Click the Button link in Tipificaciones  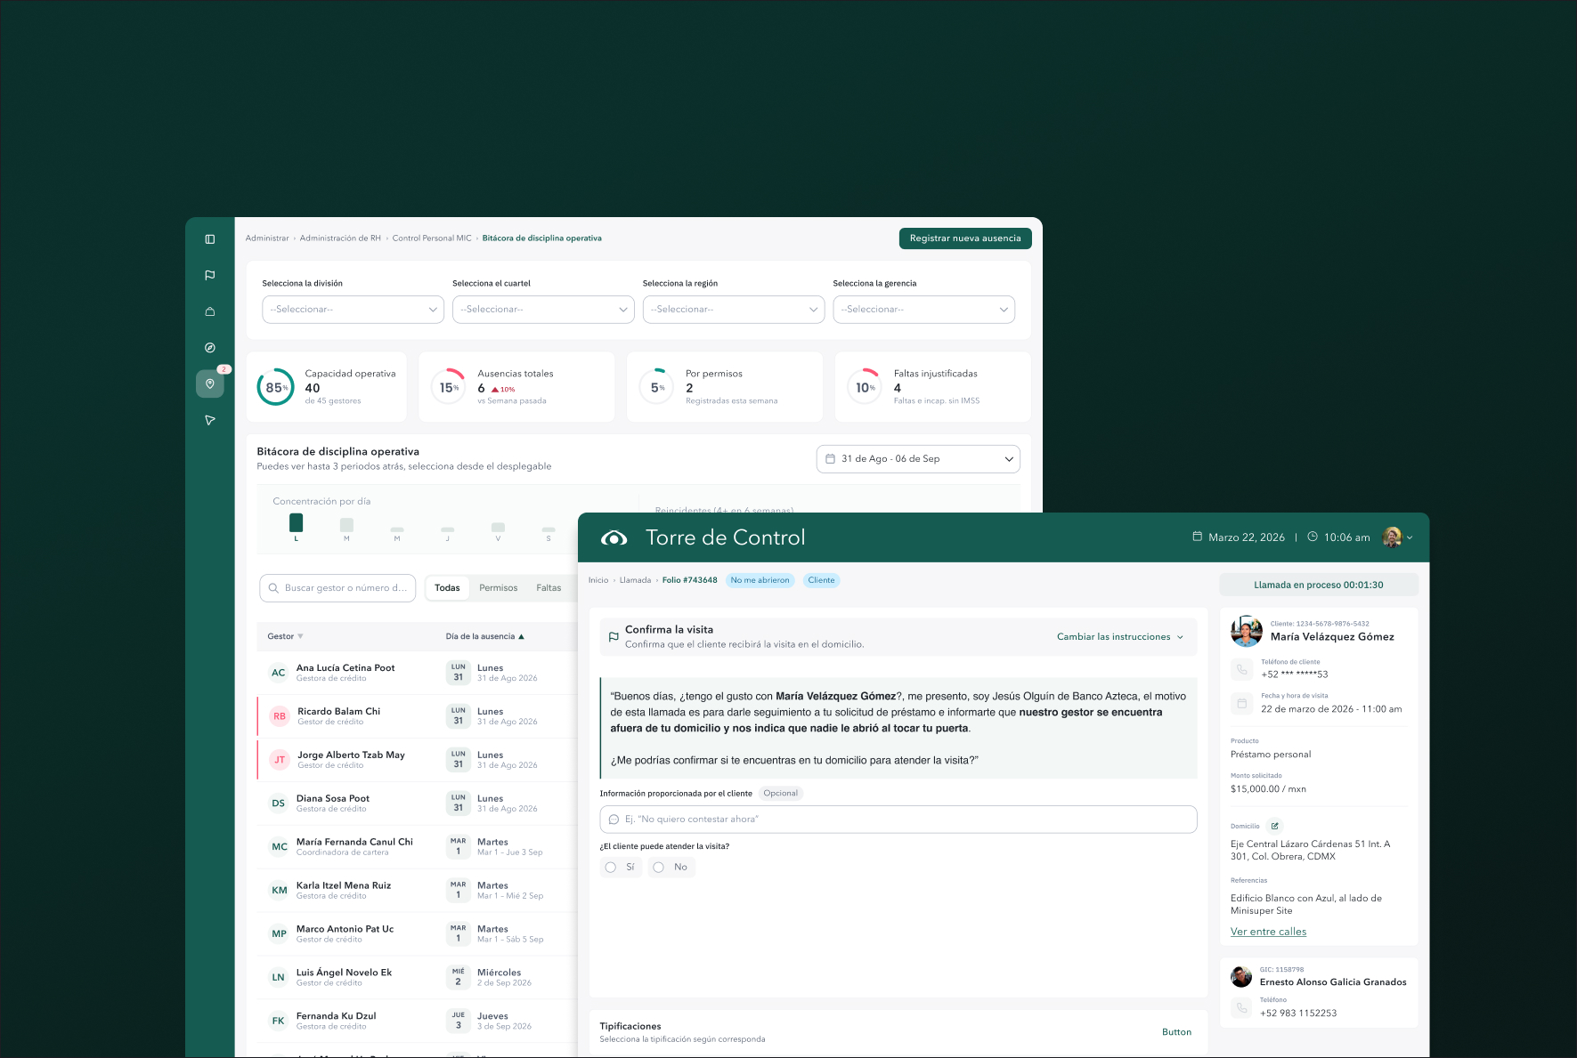pyautogui.click(x=1176, y=1032)
